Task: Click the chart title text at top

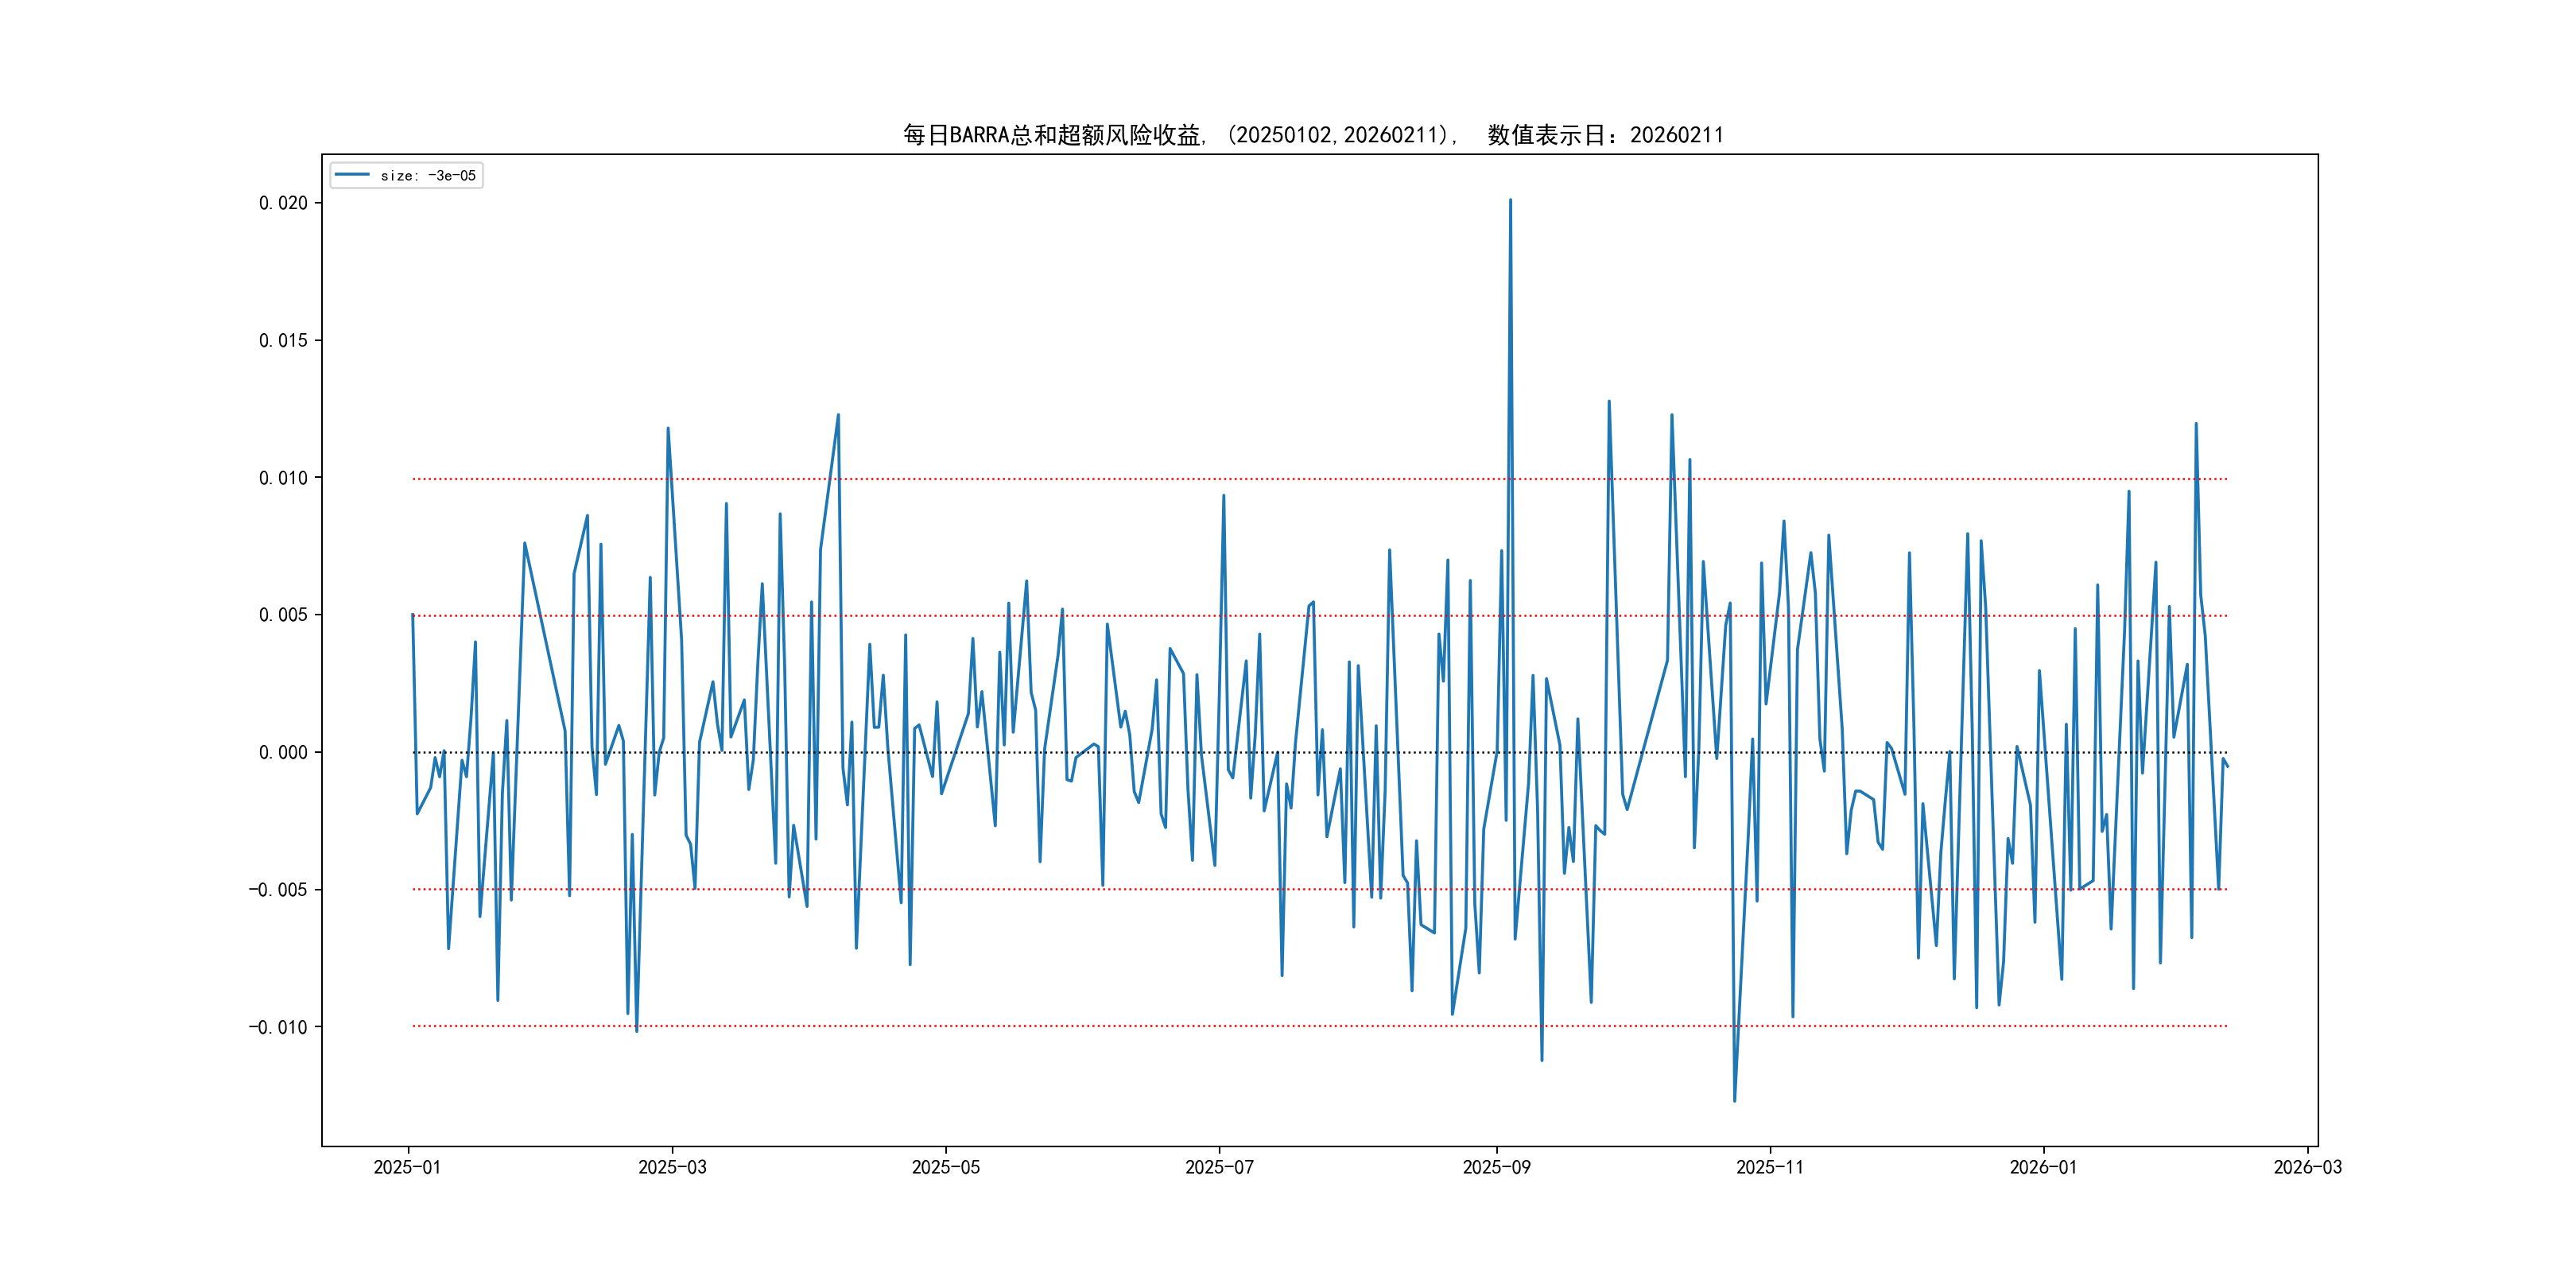Action: click(1313, 135)
